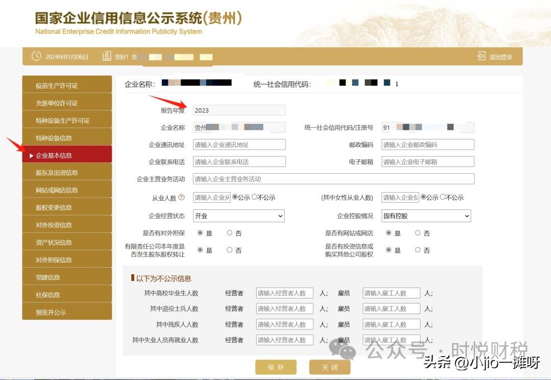Select 社保信息 in left menu

click(x=67, y=295)
